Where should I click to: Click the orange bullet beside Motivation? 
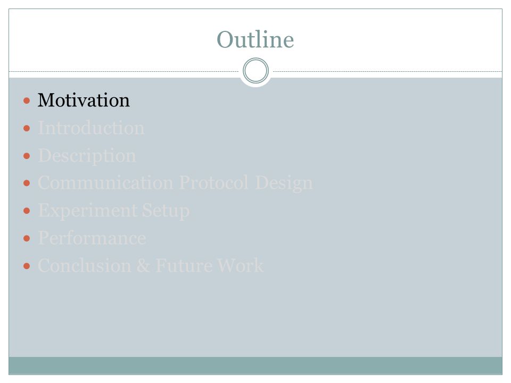pyautogui.click(x=27, y=101)
